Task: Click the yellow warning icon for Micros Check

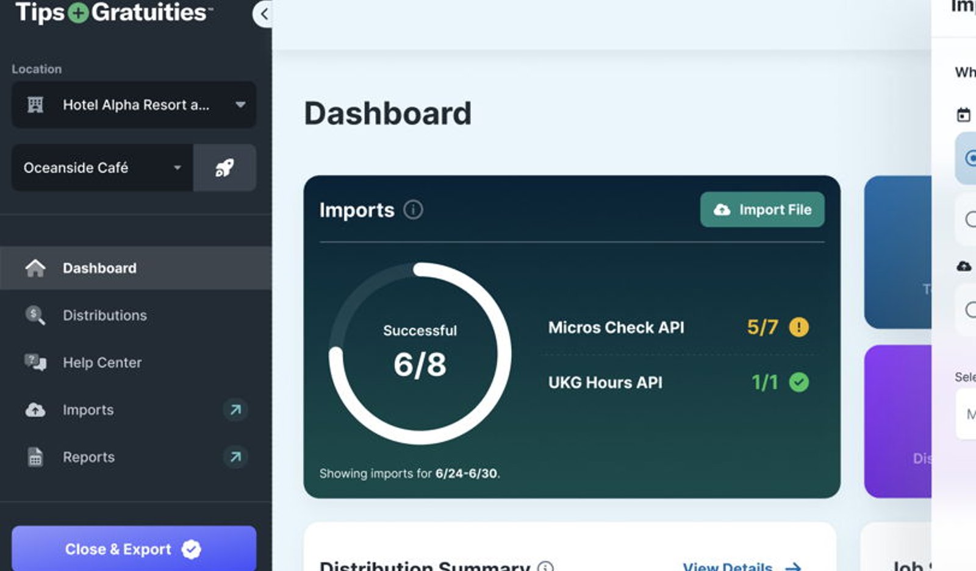Action: tap(798, 327)
